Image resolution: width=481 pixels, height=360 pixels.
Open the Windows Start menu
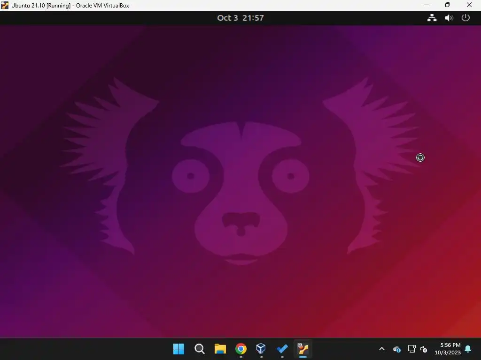178,348
